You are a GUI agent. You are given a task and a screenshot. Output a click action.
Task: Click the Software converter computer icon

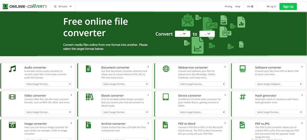(243, 68)
